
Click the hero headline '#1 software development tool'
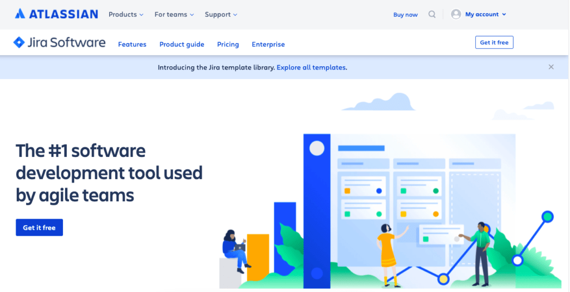pyautogui.click(x=109, y=173)
